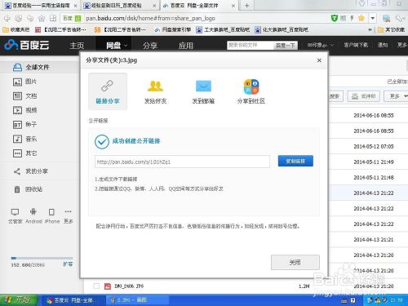408x306 pixels.
Task: Open the Videos category in sidebar
Action: [25, 110]
